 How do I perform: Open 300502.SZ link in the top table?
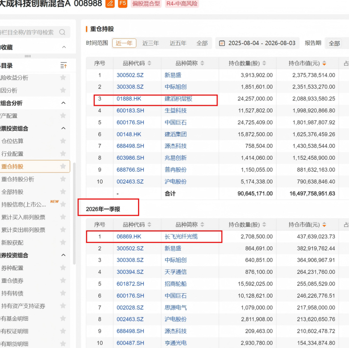[x=130, y=75]
